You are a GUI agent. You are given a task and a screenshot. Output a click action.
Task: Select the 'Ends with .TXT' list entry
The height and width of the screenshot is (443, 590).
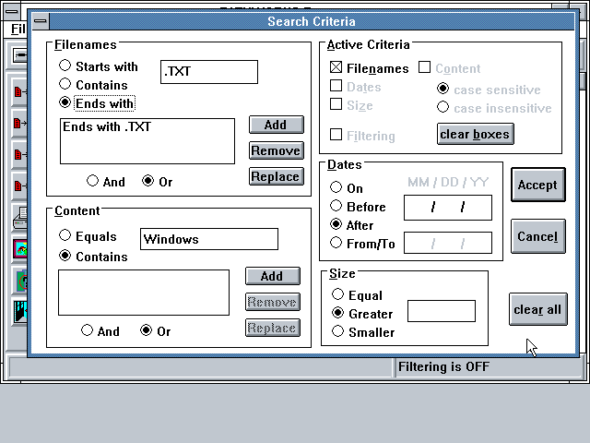pos(107,127)
